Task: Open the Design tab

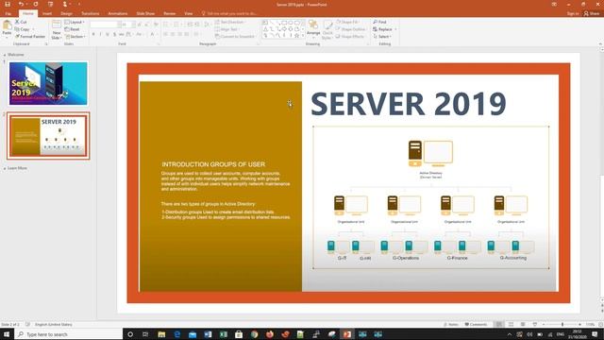Action: pyautogui.click(x=66, y=13)
